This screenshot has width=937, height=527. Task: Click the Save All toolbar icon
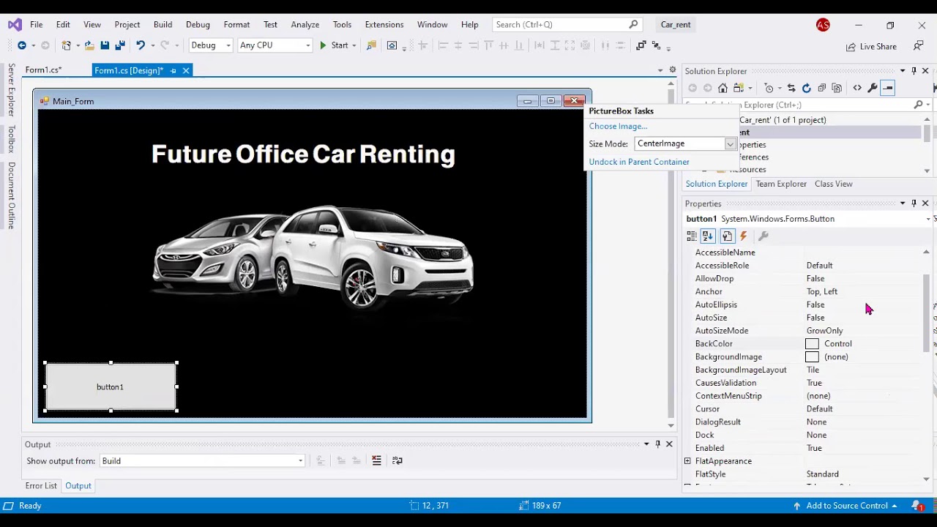(x=120, y=45)
